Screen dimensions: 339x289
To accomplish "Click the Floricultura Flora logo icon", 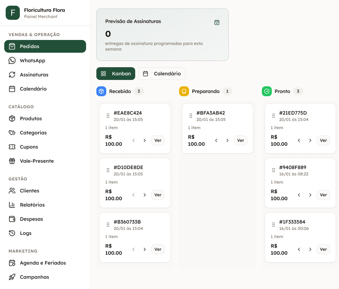I will pos(13,13).
